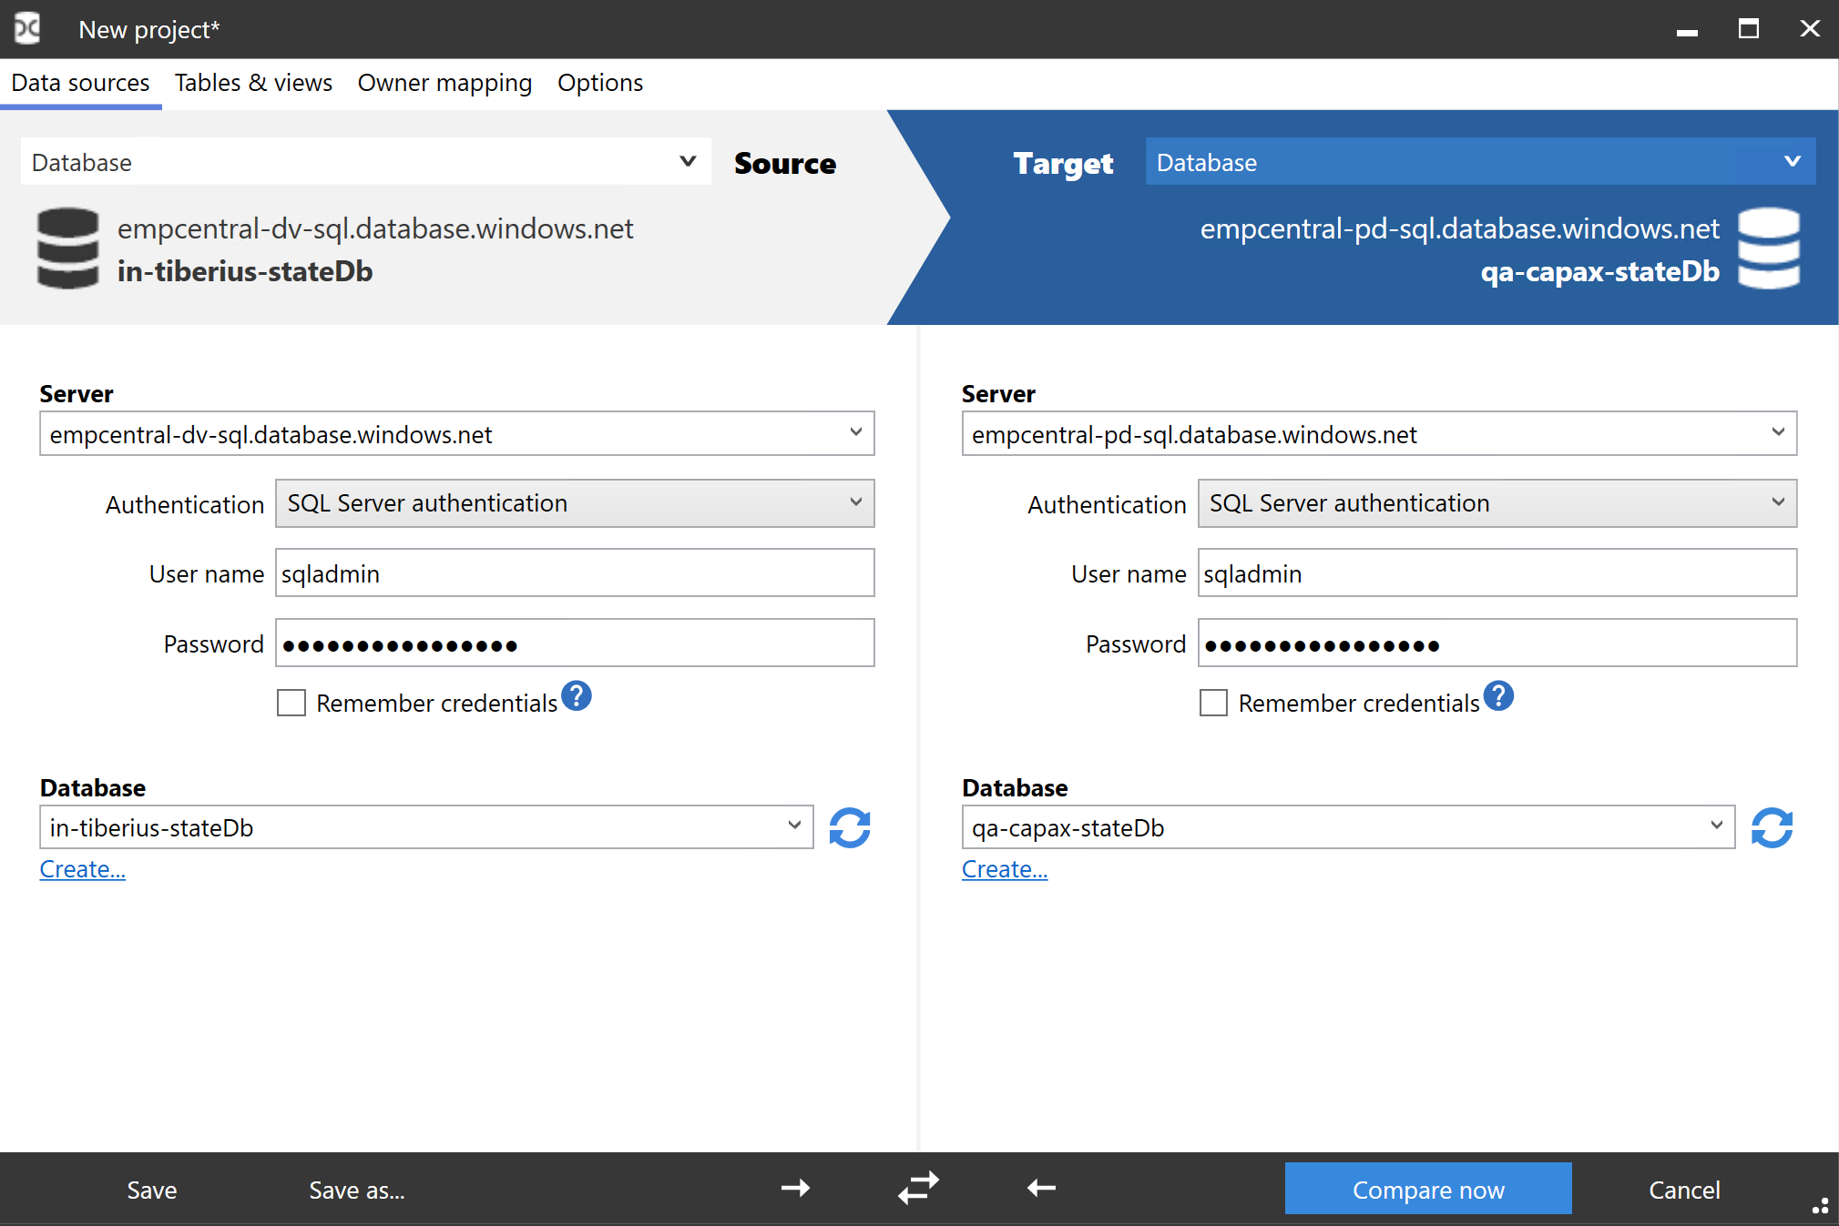Open target Authentication dropdown
Viewport: 1839px width, 1226px height.
1497,503
